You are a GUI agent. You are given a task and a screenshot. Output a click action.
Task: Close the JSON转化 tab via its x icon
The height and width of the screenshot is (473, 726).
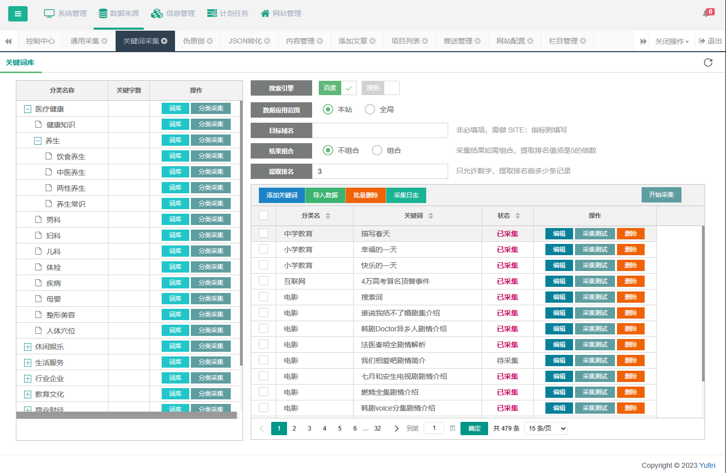coord(267,41)
